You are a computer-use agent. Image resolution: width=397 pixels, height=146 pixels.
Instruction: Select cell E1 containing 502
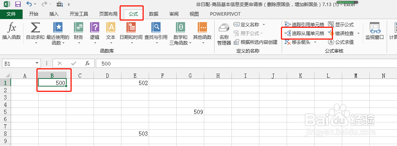[135, 83]
